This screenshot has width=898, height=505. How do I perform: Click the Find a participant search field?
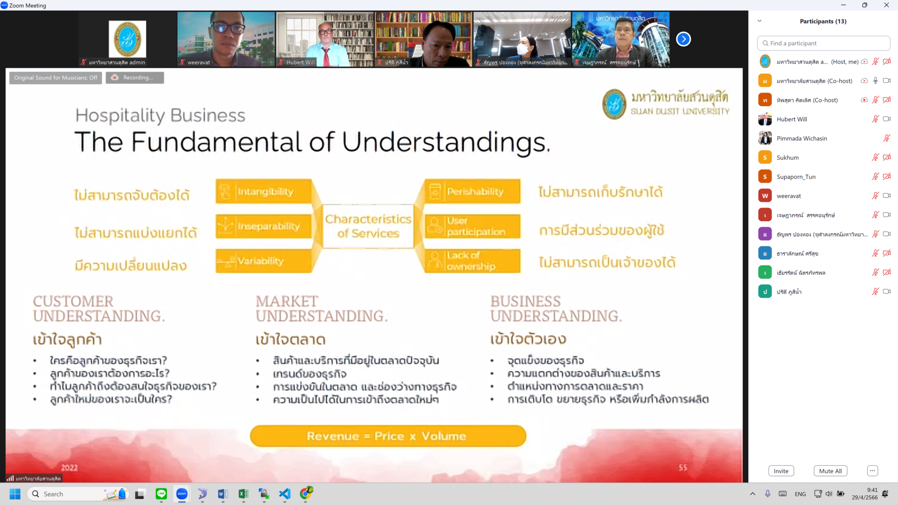pos(824,43)
